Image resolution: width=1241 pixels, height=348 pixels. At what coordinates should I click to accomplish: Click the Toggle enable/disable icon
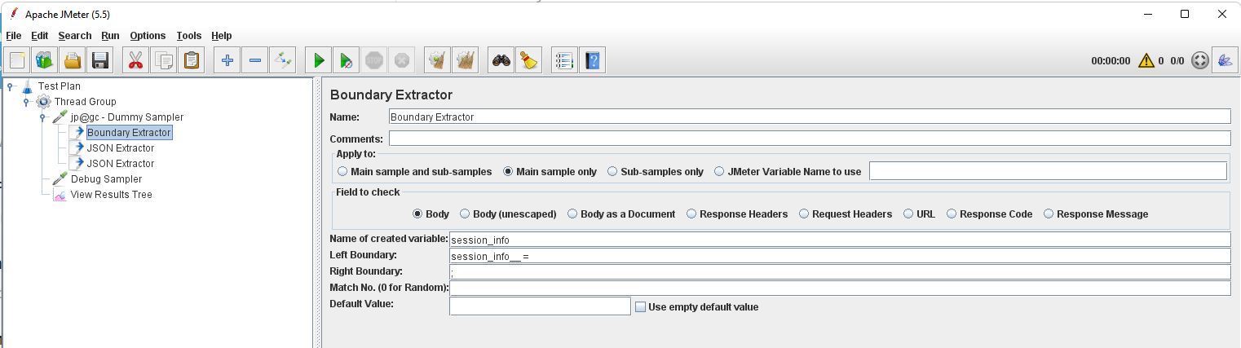[x=283, y=59]
